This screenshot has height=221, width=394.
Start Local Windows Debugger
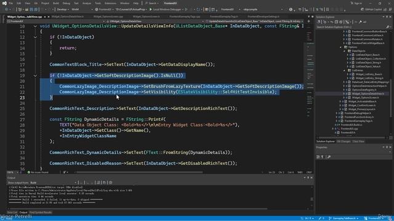point(165,9)
